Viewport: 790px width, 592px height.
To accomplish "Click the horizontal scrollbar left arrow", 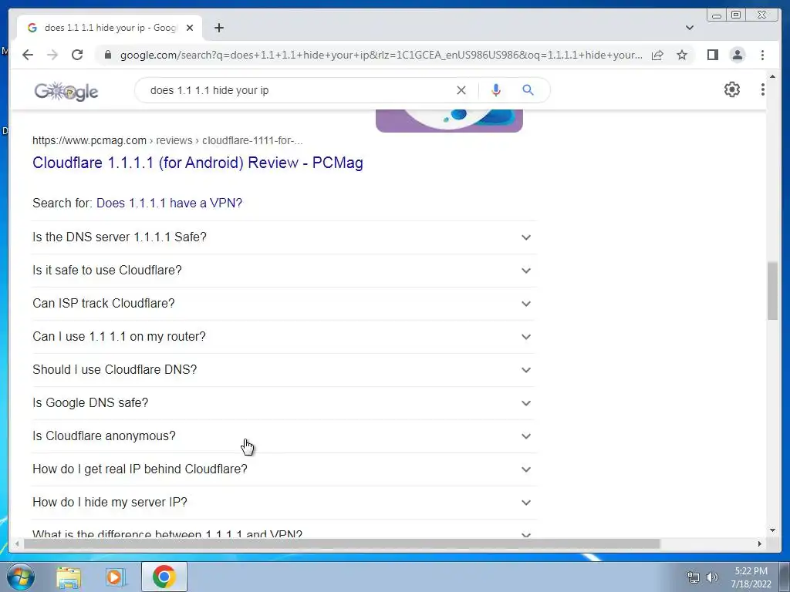I will click(17, 543).
